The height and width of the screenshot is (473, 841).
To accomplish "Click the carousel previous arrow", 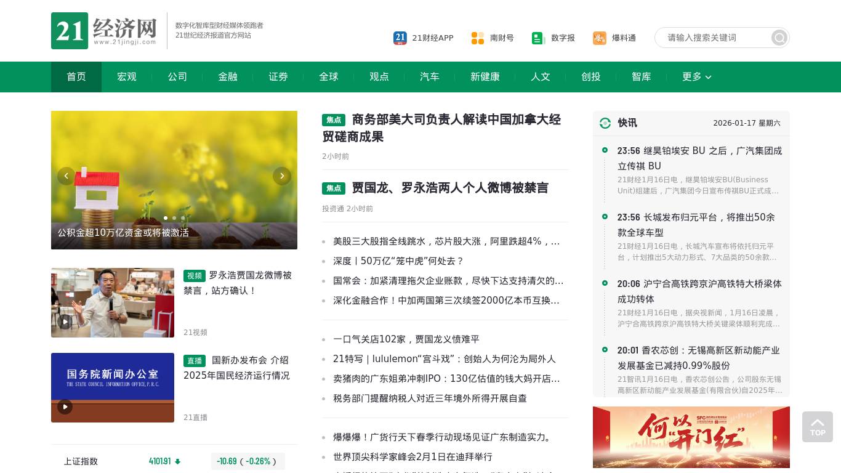I will coord(66,176).
